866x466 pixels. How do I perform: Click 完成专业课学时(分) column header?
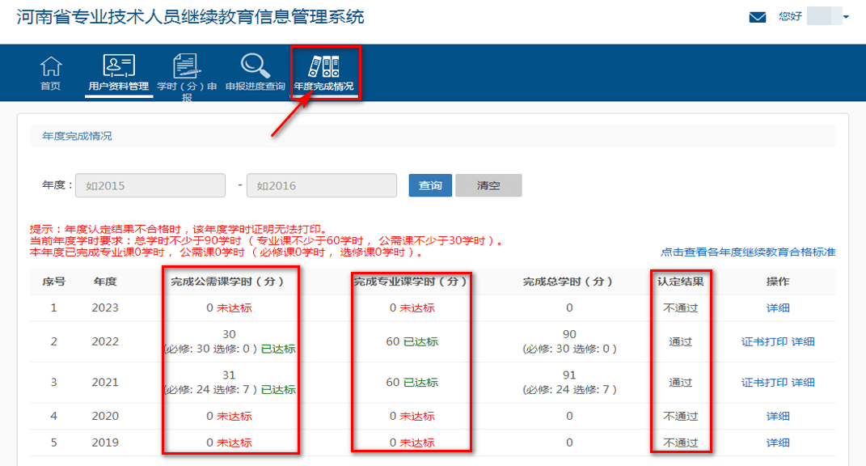pyautogui.click(x=410, y=282)
